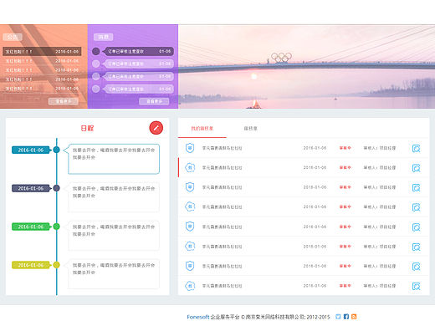435x326 pixels.
Task: Open the view-details magnifier icon in the seventh request row
Action: coord(416,267)
